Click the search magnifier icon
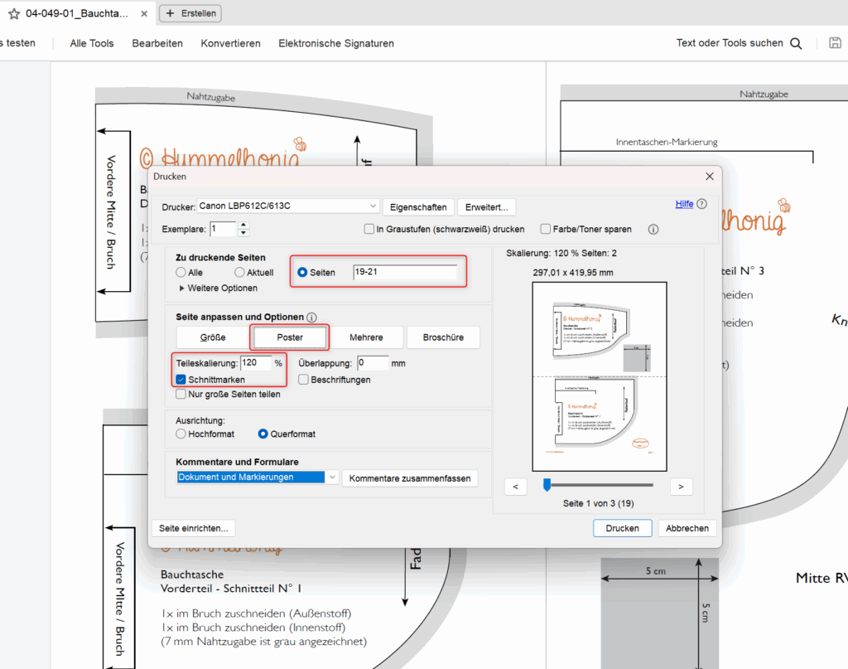 (x=796, y=44)
